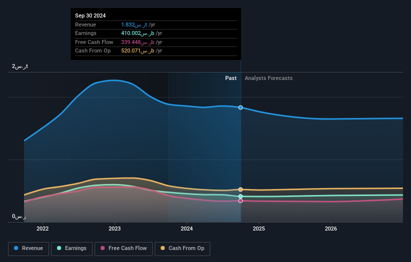Click the Sep 30 2024 tooltip date
This screenshot has height=262, width=411.
pos(91,15)
